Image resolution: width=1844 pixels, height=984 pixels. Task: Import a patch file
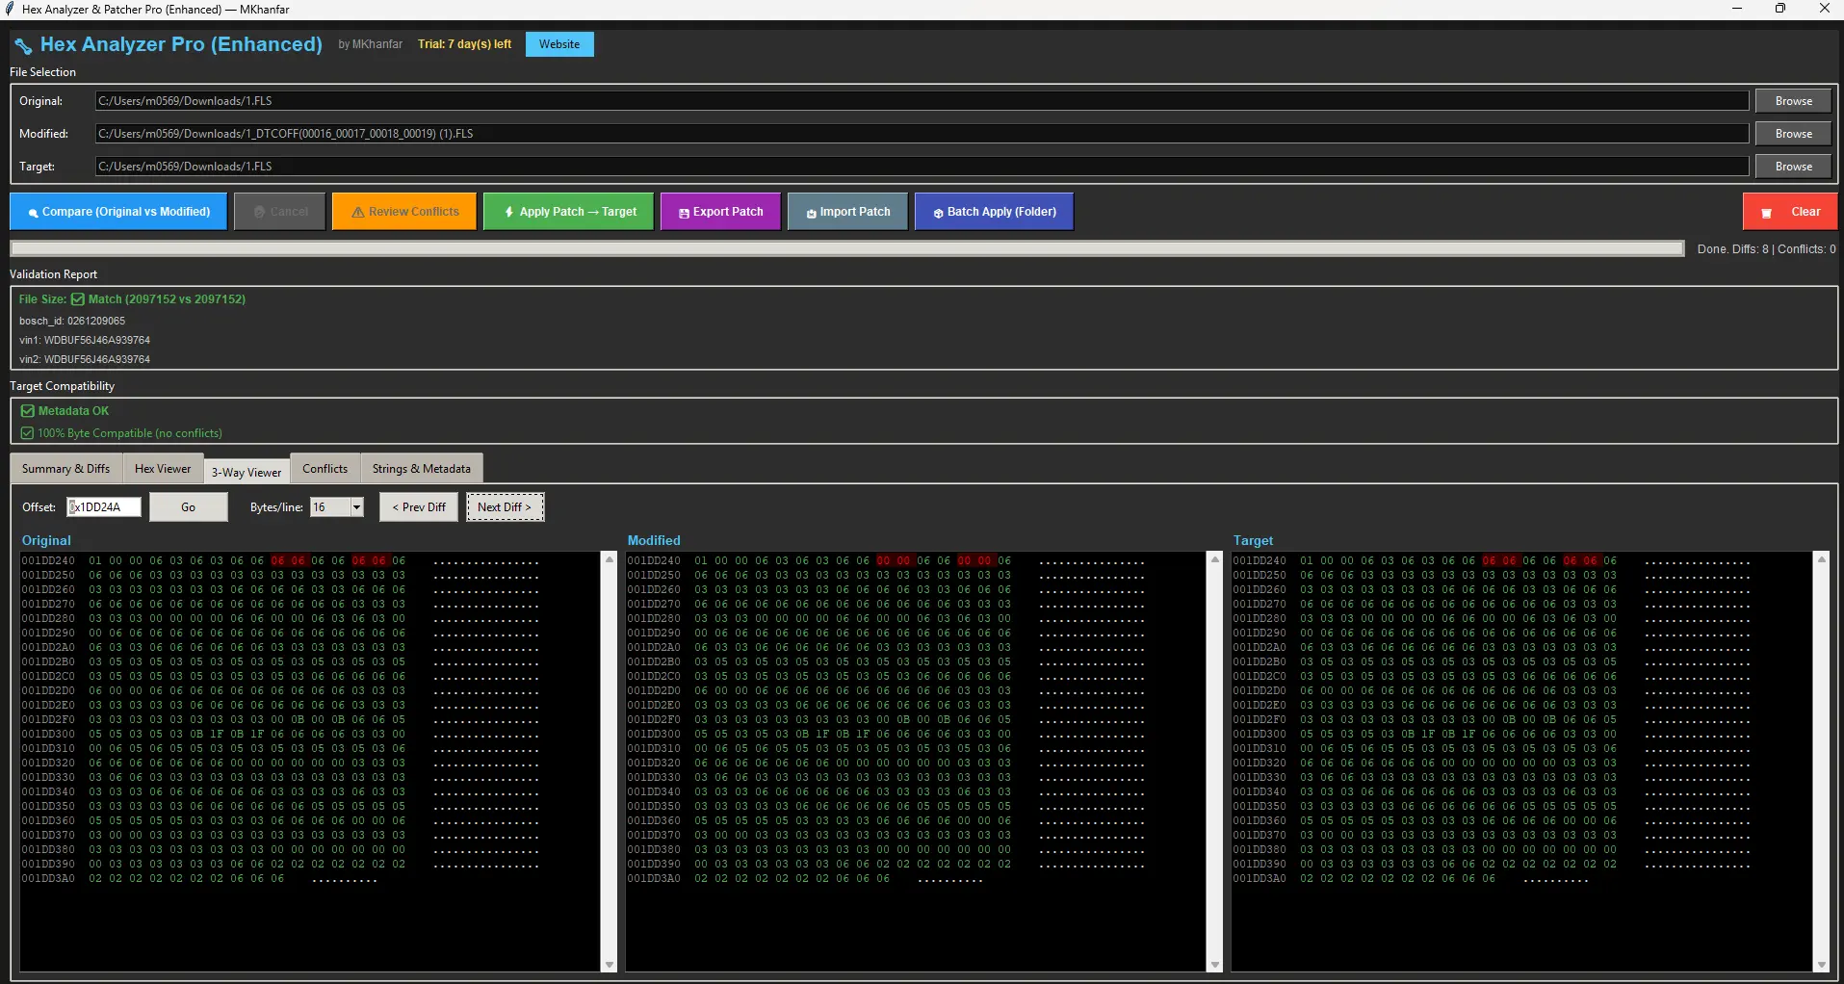(846, 211)
